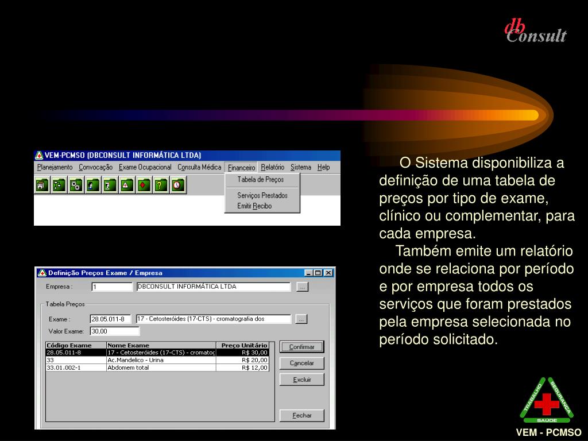Maximize the Definição Preços window

(318, 273)
